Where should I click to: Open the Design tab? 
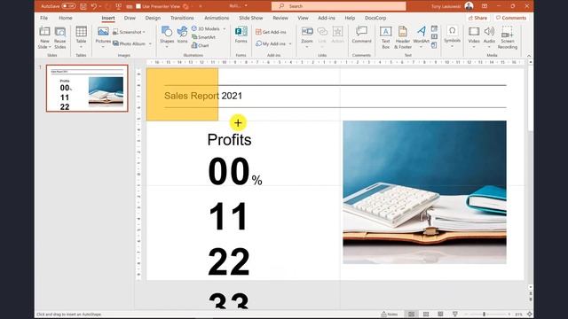pos(153,18)
